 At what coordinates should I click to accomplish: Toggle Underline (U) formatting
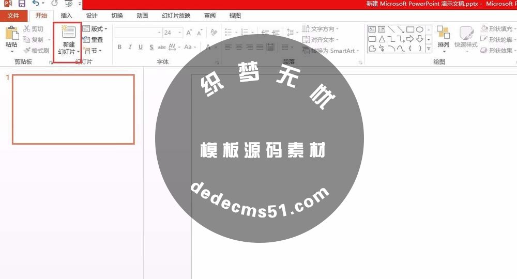coord(141,47)
